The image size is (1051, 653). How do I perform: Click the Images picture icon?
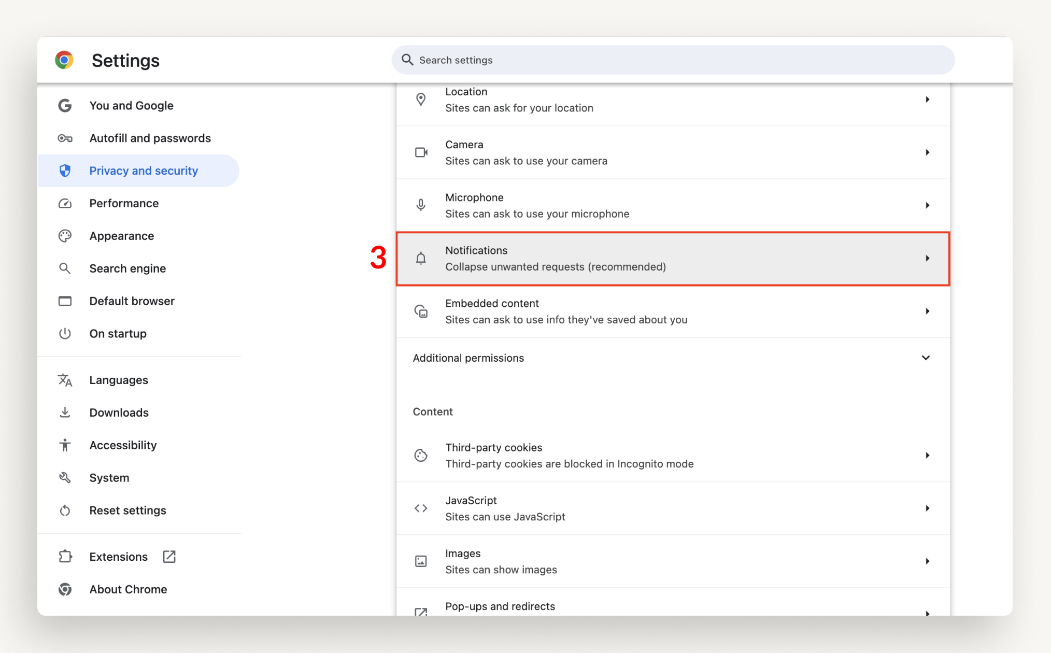pyautogui.click(x=421, y=561)
